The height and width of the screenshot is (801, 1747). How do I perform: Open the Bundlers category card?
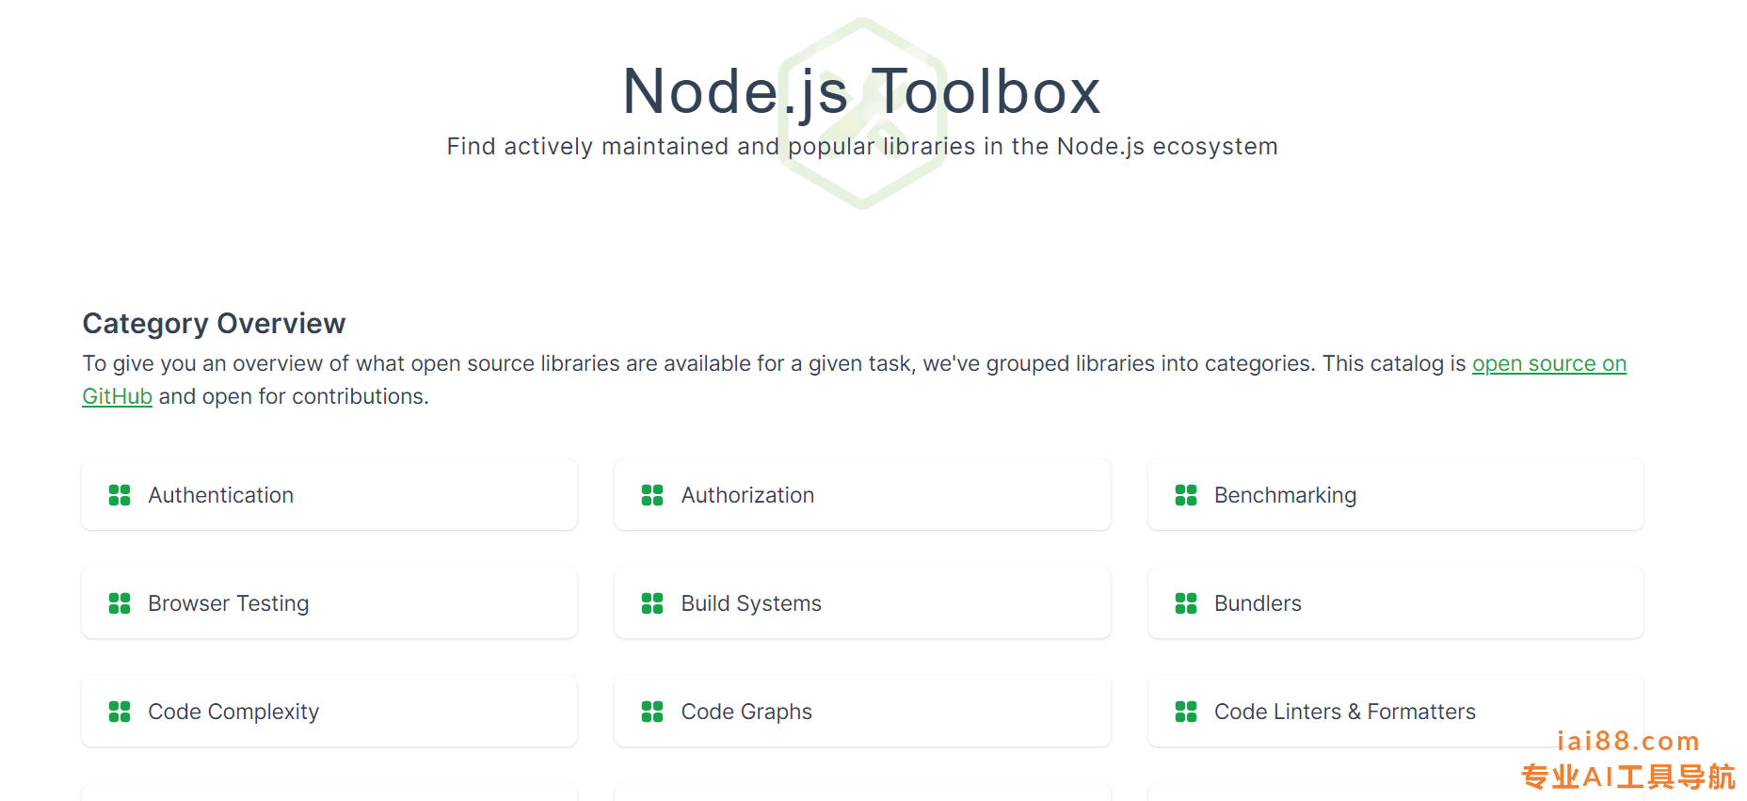tap(1396, 603)
